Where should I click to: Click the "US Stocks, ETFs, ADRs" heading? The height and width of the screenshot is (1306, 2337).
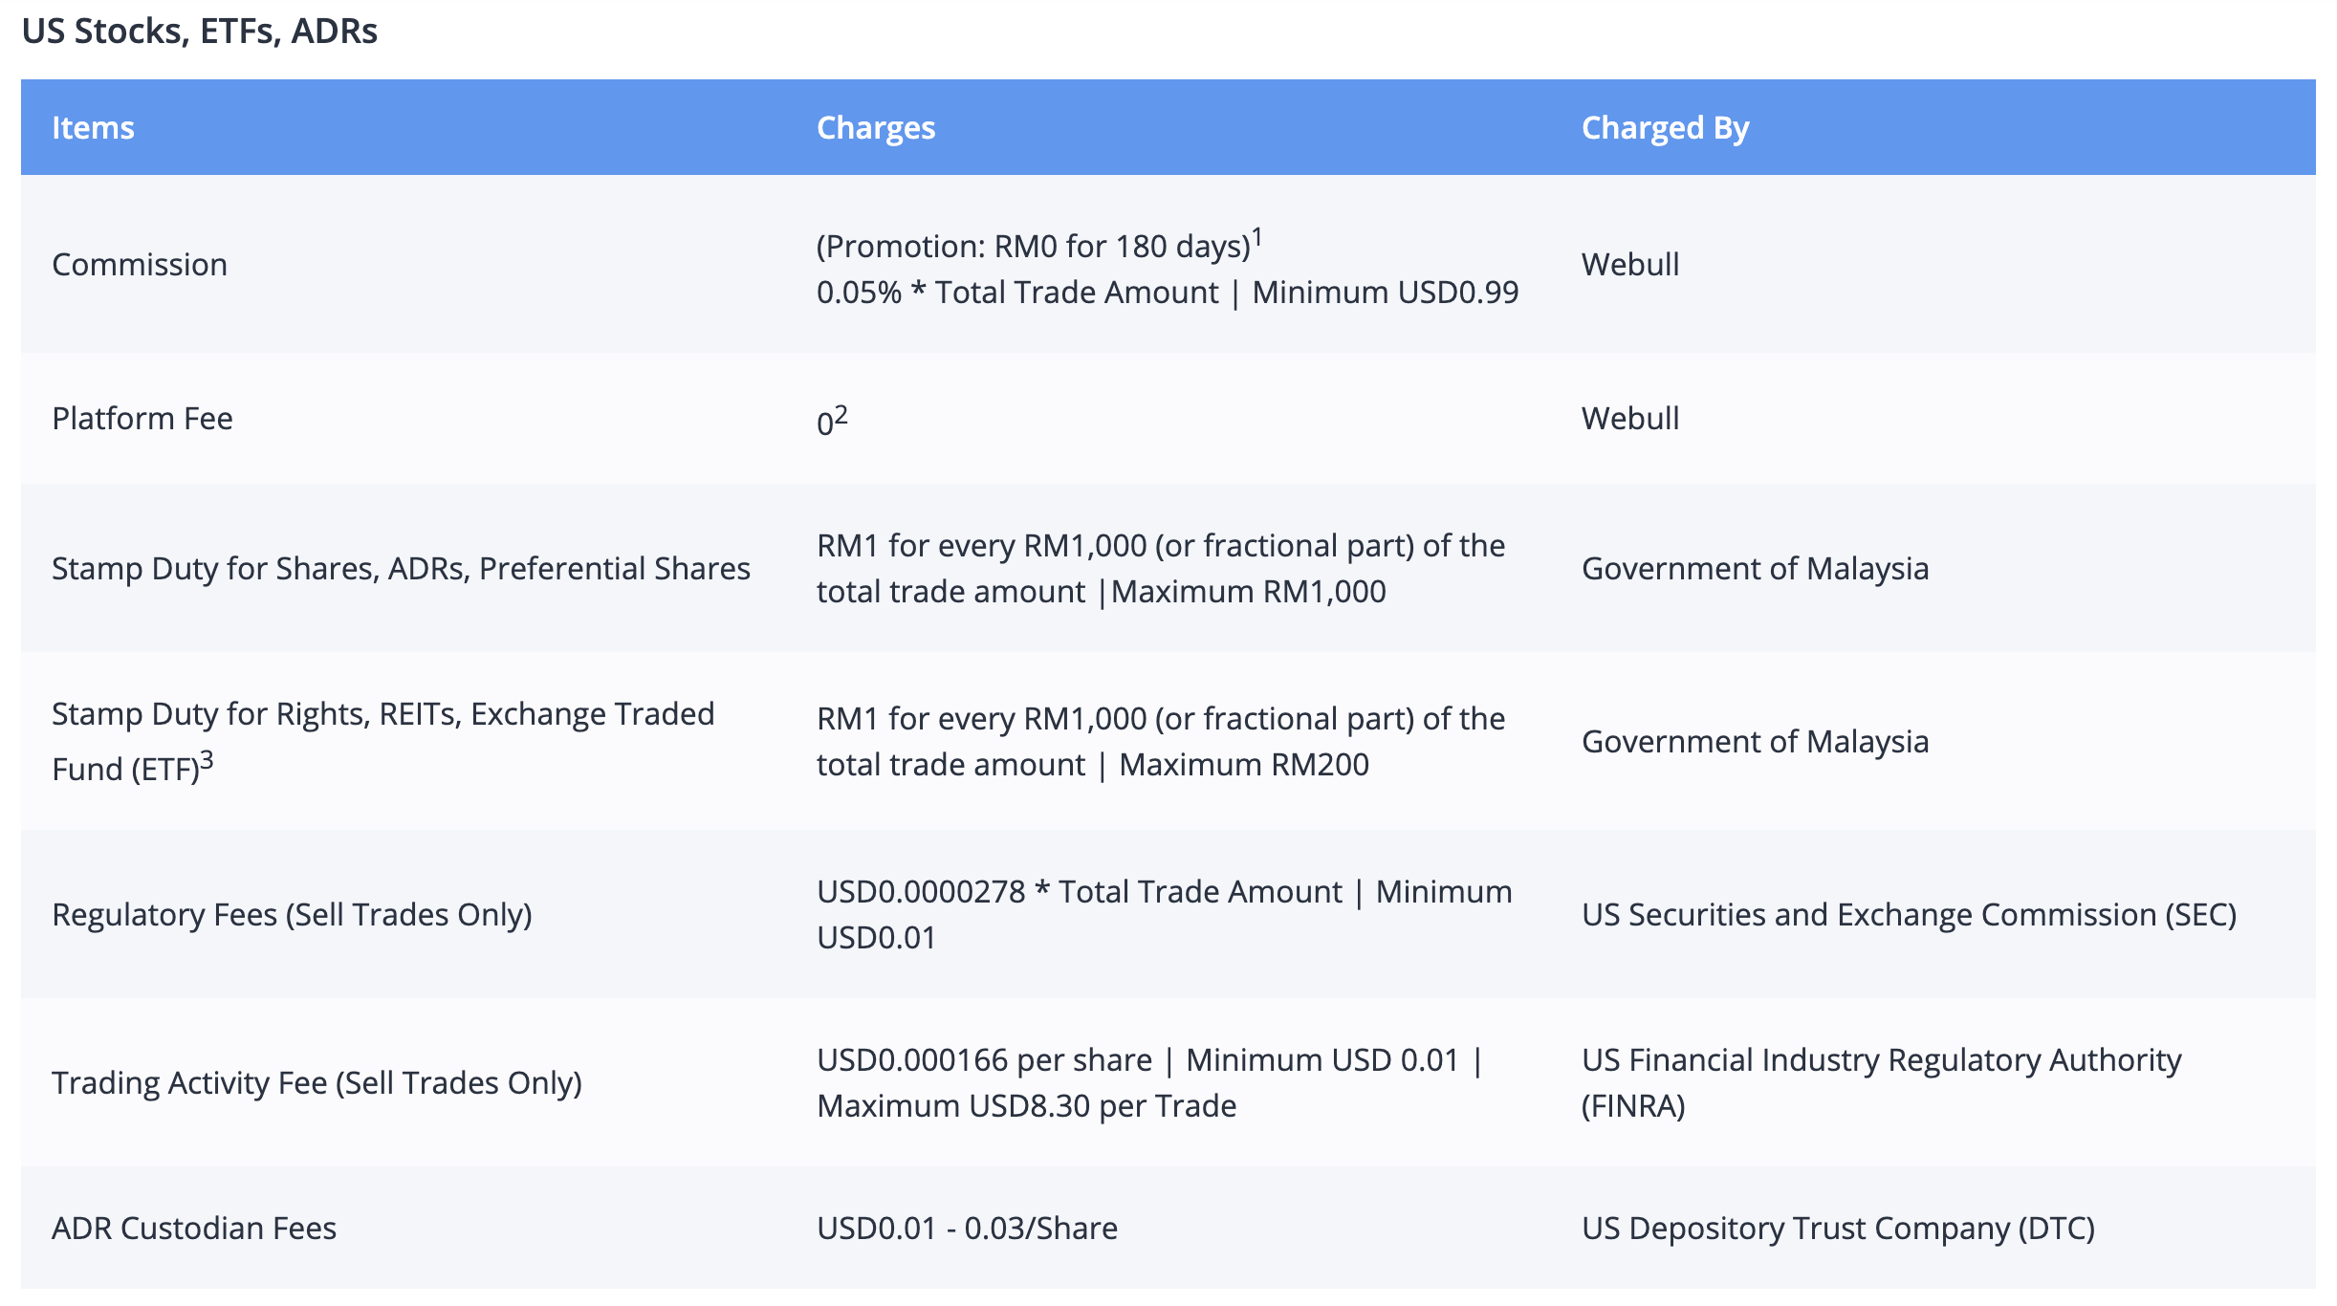199,32
